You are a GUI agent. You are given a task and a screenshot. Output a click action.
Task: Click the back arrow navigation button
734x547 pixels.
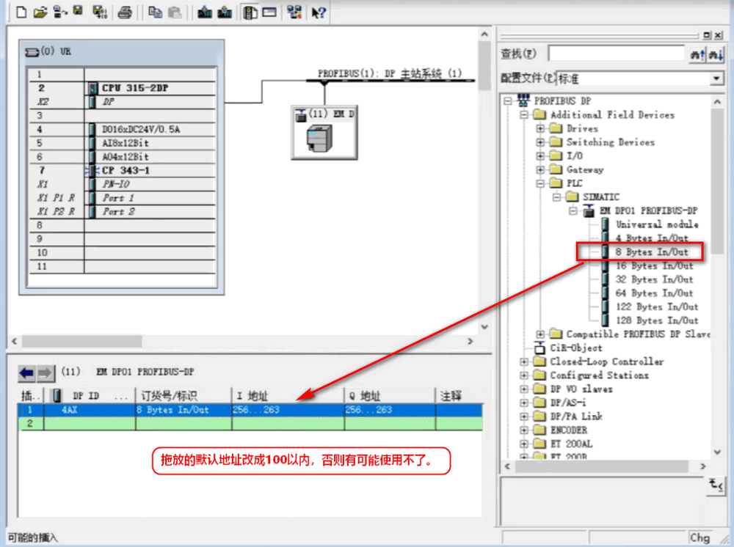(x=27, y=373)
